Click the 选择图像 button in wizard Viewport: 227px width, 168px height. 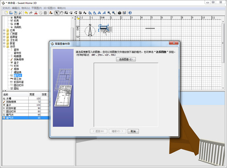tap(125, 60)
